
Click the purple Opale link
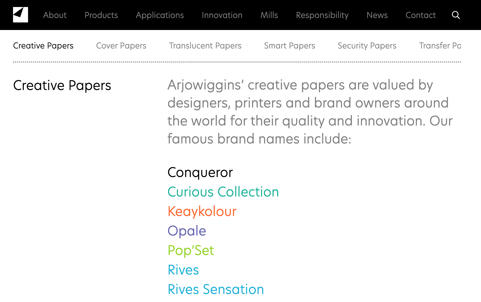click(x=187, y=231)
